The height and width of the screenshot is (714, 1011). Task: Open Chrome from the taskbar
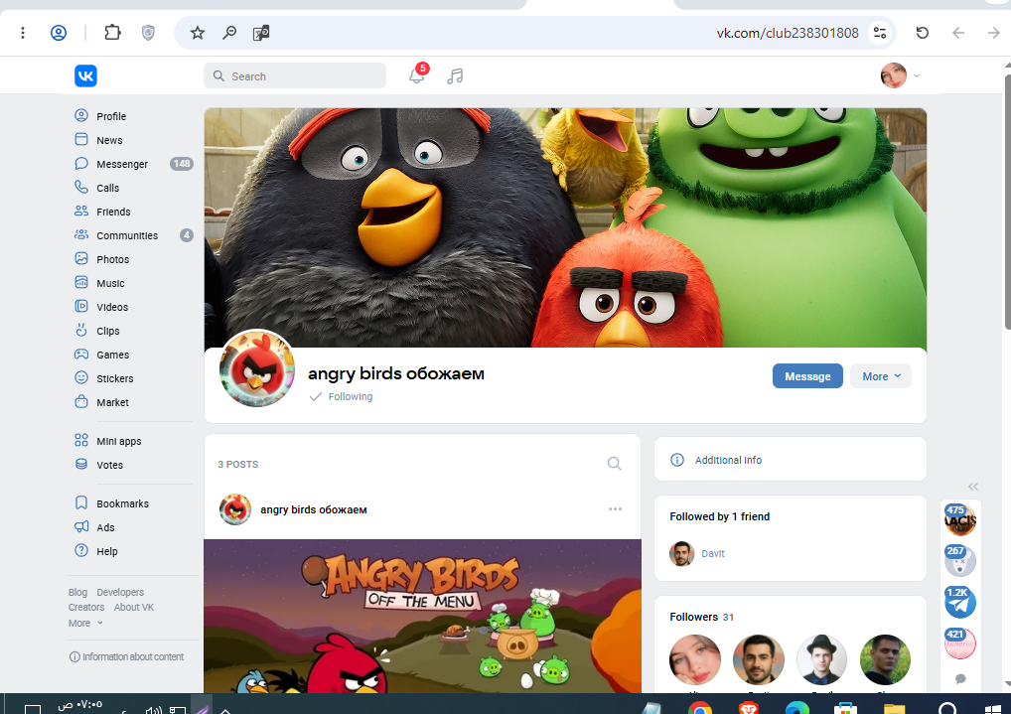click(699, 708)
